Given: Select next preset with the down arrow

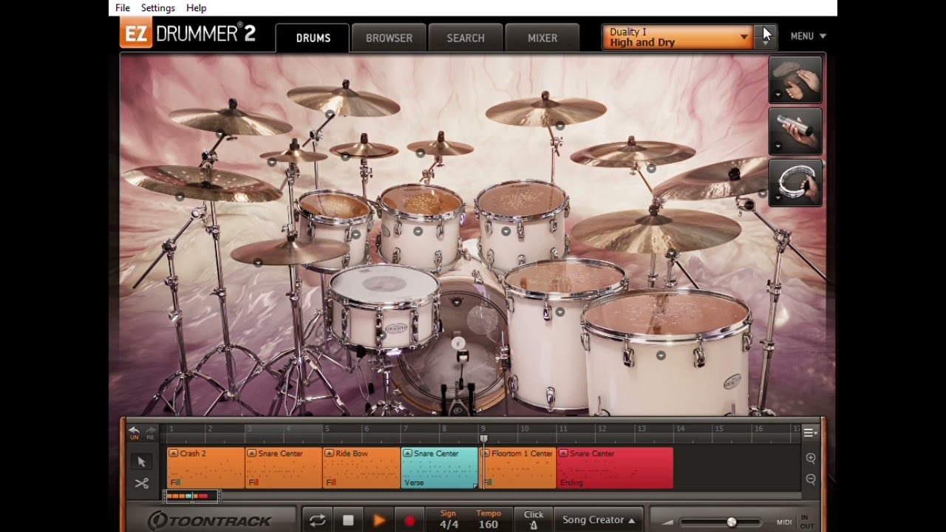Looking at the screenshot, I should (766, 44).
